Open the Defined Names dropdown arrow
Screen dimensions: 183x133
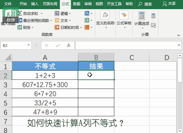(106, 28)
